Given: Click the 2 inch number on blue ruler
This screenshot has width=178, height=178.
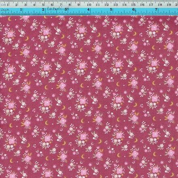Looking at the screenshot, I should (43, 10).
